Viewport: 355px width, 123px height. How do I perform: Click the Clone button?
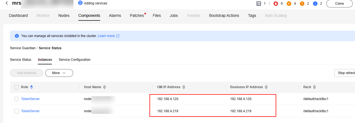pos(340,4)
